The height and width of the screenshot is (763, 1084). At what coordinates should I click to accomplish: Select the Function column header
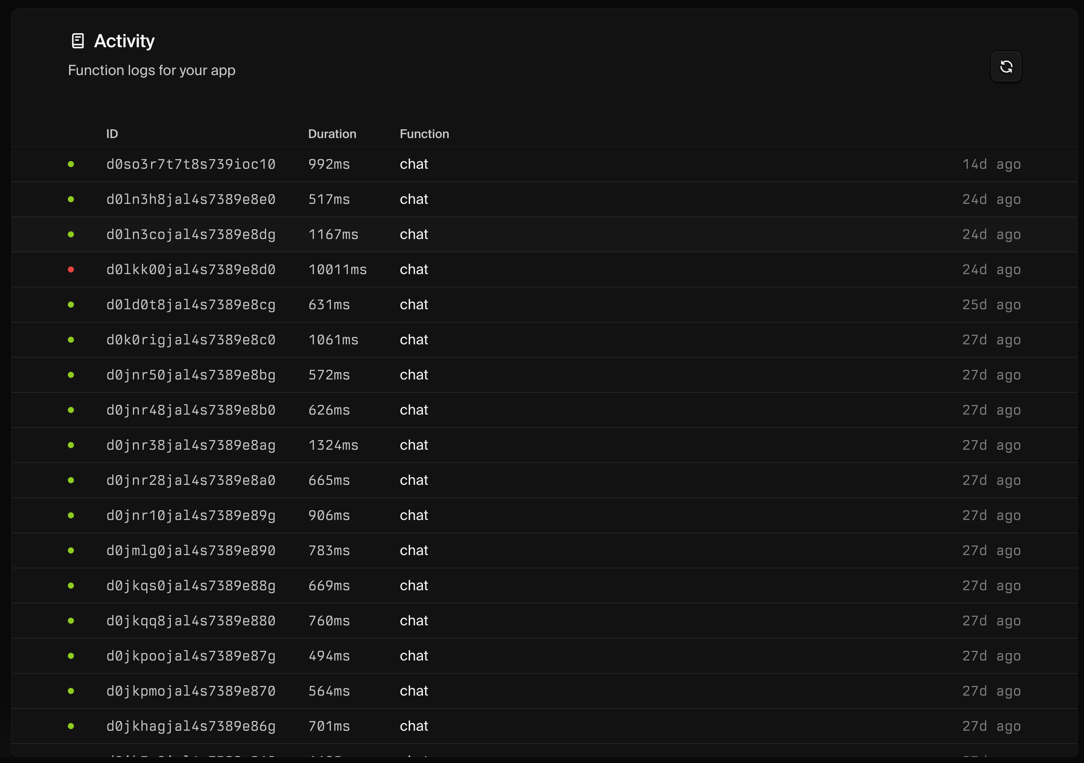pos(424,134)
